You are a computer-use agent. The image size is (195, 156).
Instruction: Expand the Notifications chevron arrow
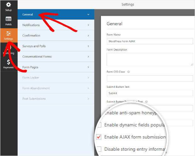pos(88,25)
